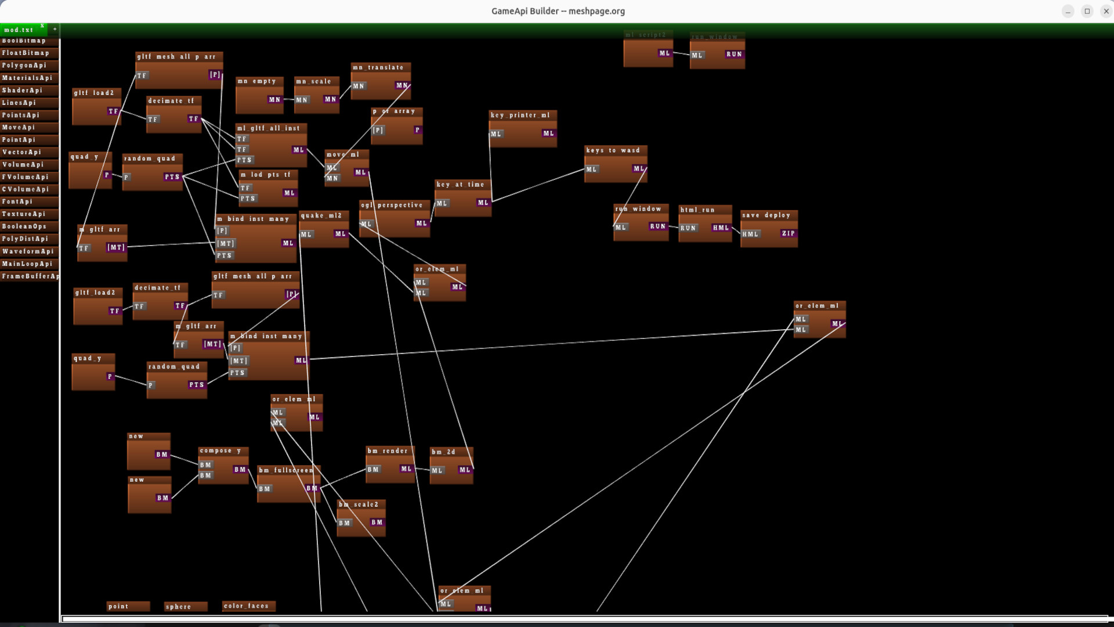Expand the TextureApi category in the sidebar
This screenshot has width=1114, height=627.
(x=23, y=214)
